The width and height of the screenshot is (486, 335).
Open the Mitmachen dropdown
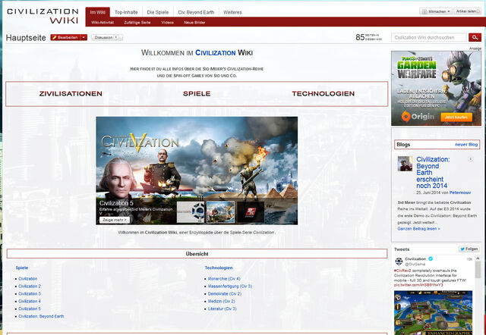pos(436,11)
